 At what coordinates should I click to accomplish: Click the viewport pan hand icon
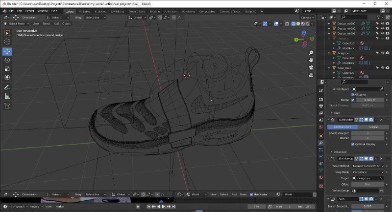[311, 60]
